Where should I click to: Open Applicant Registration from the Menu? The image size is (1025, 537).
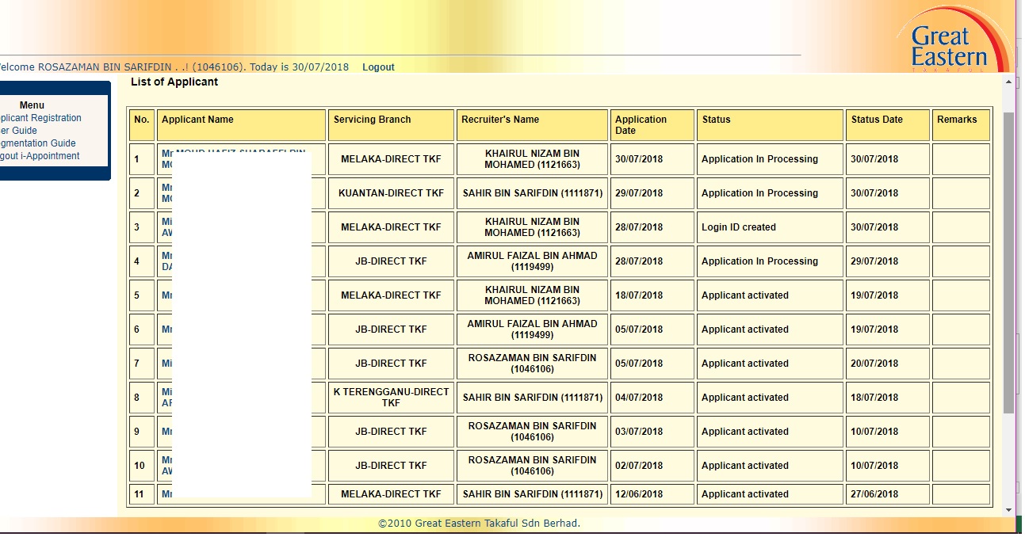point(40,118)
